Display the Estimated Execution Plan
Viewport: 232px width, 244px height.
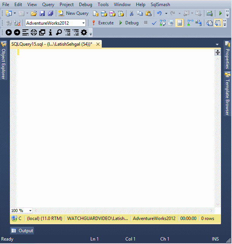(163, 23)
